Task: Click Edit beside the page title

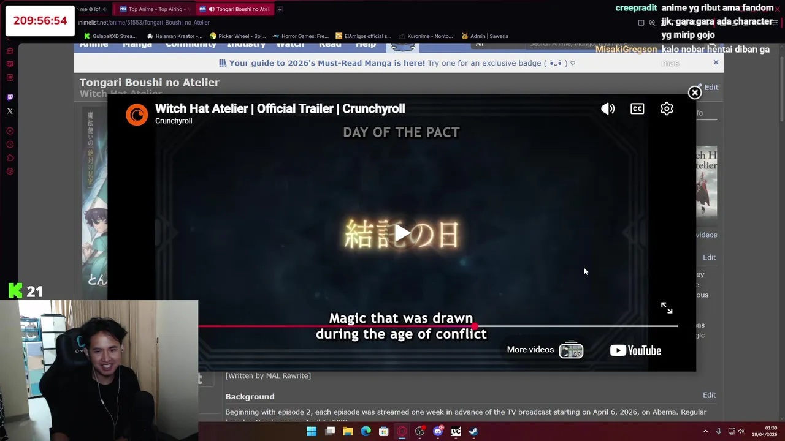Action: [711, 88]
